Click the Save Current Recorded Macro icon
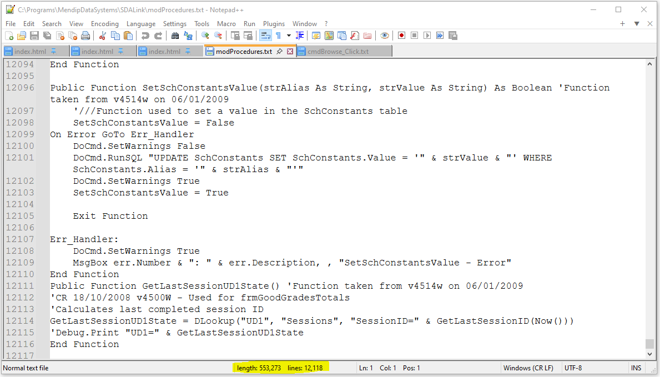 453,36
